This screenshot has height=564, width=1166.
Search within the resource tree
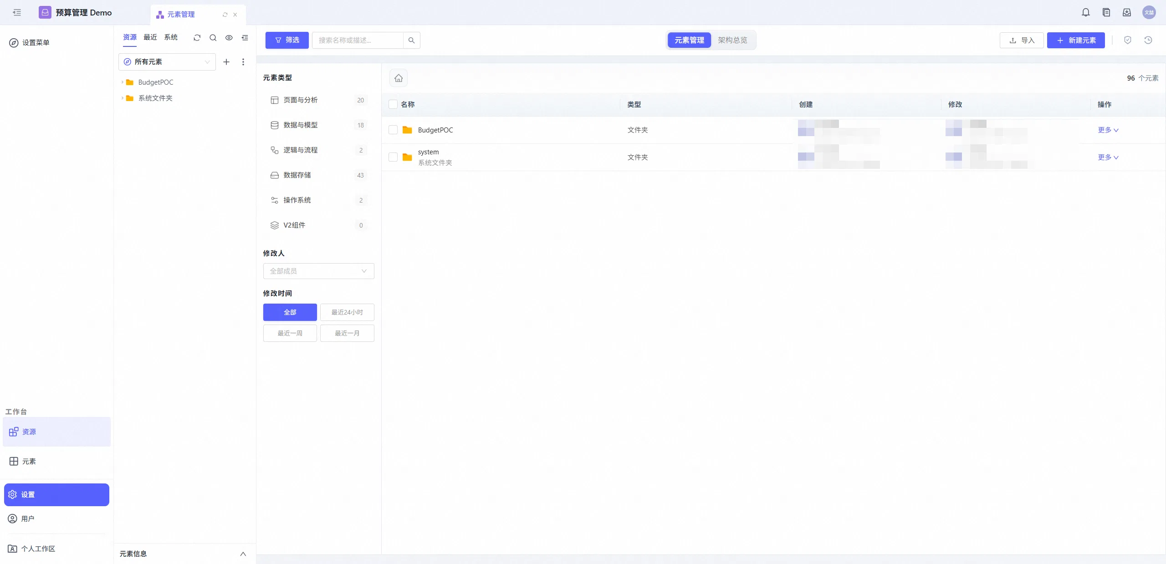click(x=213, y=38)
